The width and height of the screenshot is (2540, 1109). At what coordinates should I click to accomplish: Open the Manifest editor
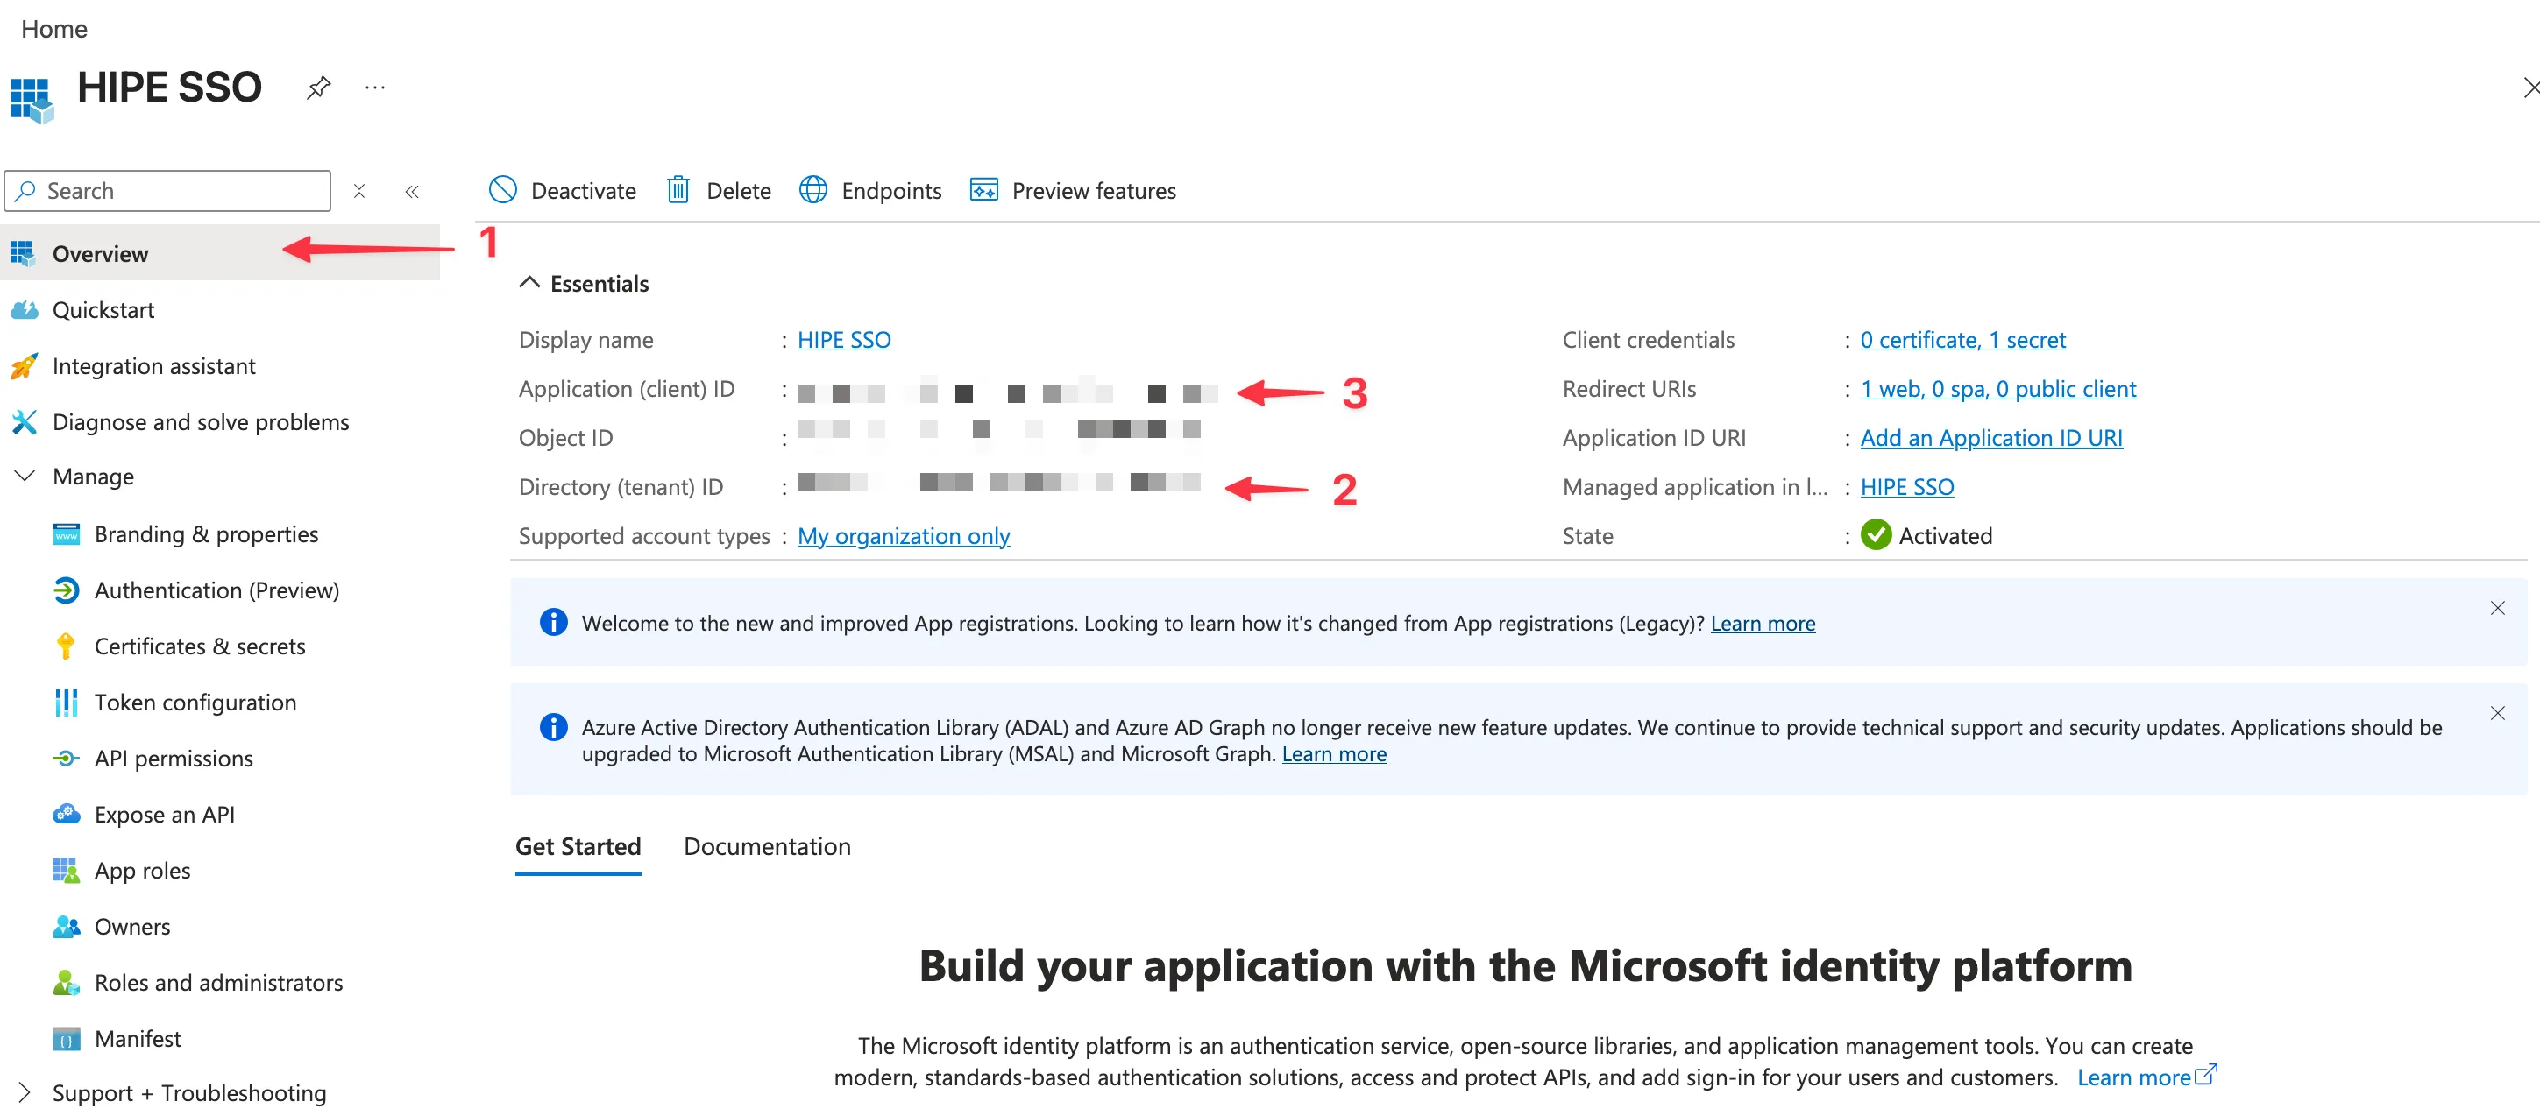pyautogui.click(x=138, y=1038)
